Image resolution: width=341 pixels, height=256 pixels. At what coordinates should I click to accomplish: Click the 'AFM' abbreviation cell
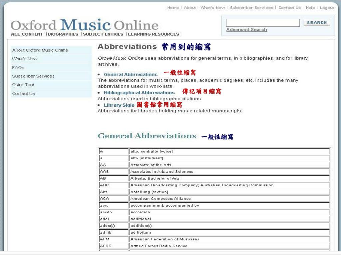tap(114, 239)
